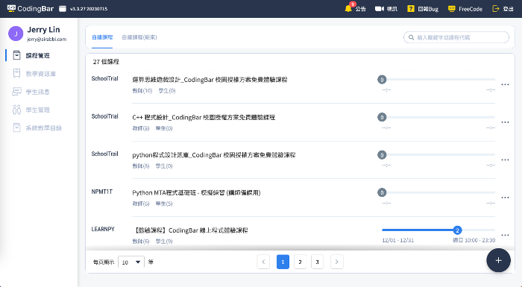The image size is (522, 287).
Task: Open the C++ CodingBar course title
Action: (x=204, y=117)
